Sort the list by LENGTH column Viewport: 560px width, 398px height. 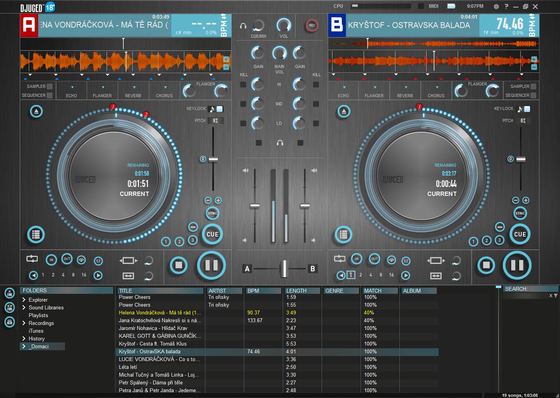302,291
